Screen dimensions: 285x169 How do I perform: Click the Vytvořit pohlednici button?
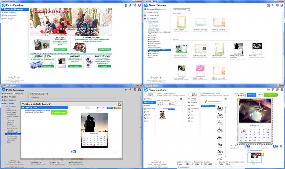coord(60,49)
